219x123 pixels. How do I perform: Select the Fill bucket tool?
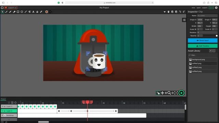(x=37, y=12)
